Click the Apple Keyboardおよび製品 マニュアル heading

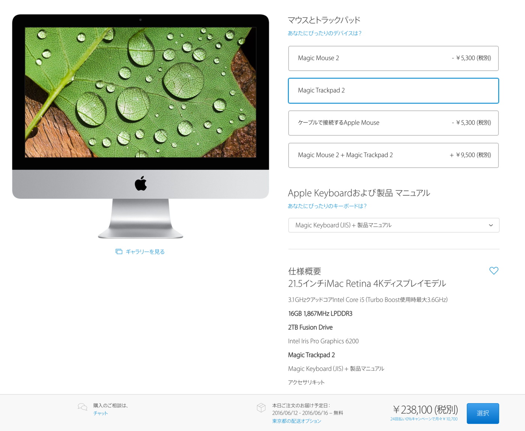(359, 193)
